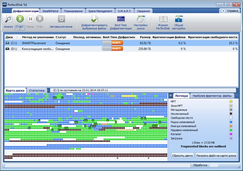Click the Анализ magnifier icon
The height and width of the screenshot is (171, 243).
pos(9,19)
